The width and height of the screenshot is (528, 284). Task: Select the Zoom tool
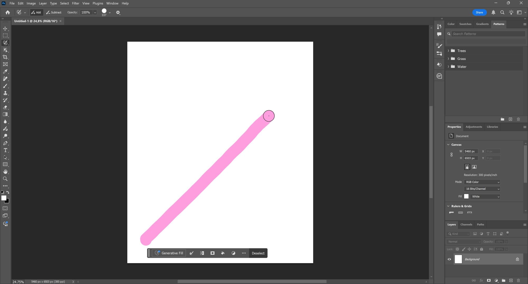[5, 179]
